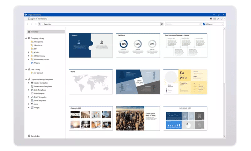The image size is (251, 151).
Task: Click the magnifier search icon
Action: tap(200, 24)
